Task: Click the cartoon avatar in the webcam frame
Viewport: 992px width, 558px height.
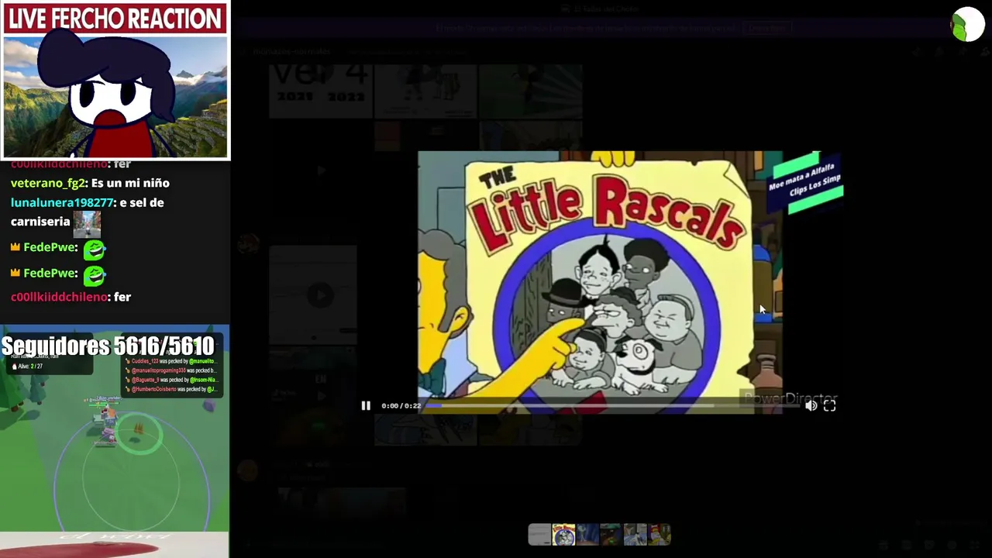Action: pos(108,93)
